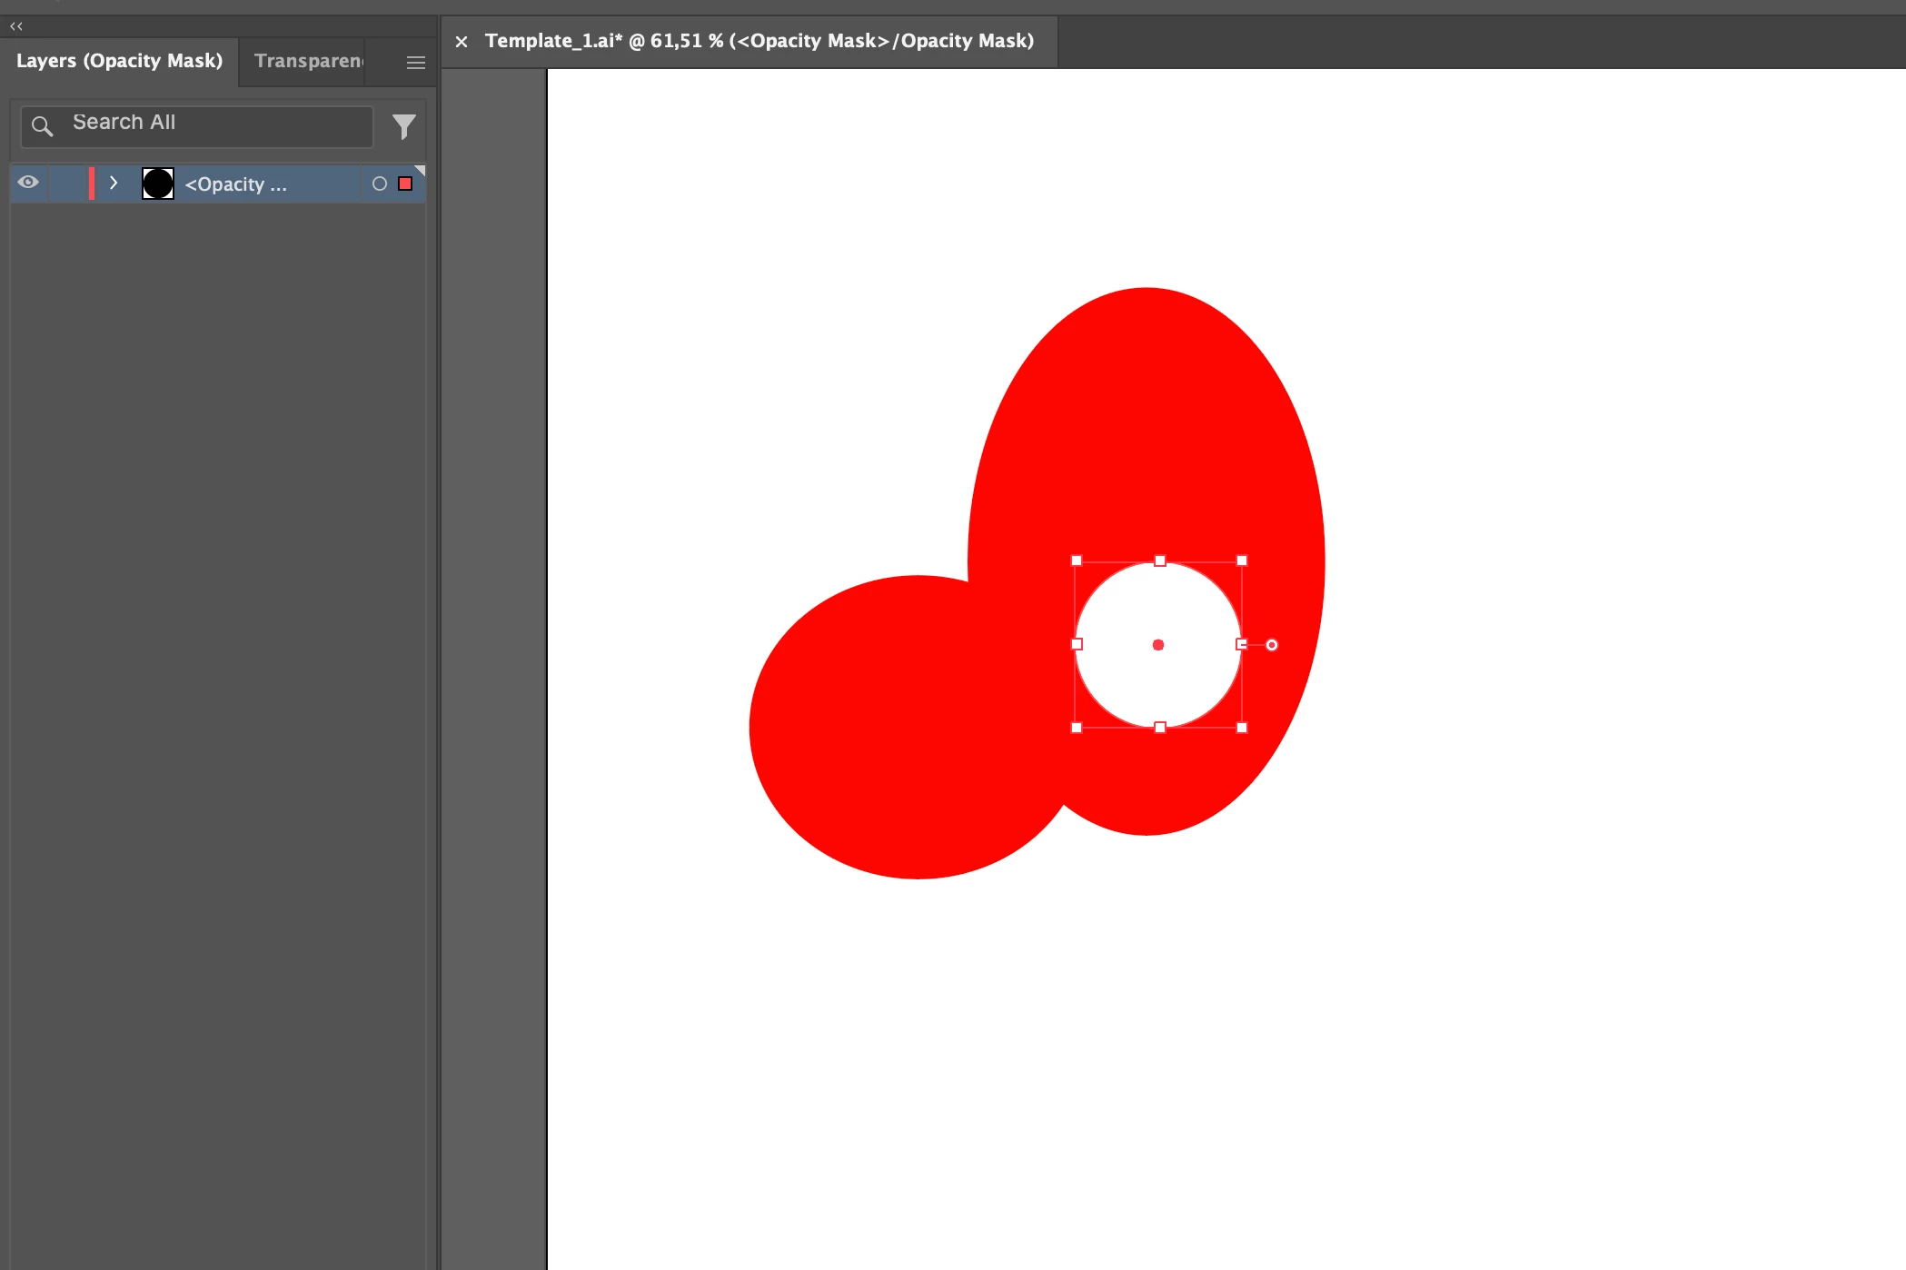
Task: Select the Layers (Opacity Mask) tab
Action: [x=119, y=61]
